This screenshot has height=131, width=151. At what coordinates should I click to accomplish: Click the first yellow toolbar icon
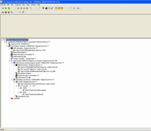point(56,8)
